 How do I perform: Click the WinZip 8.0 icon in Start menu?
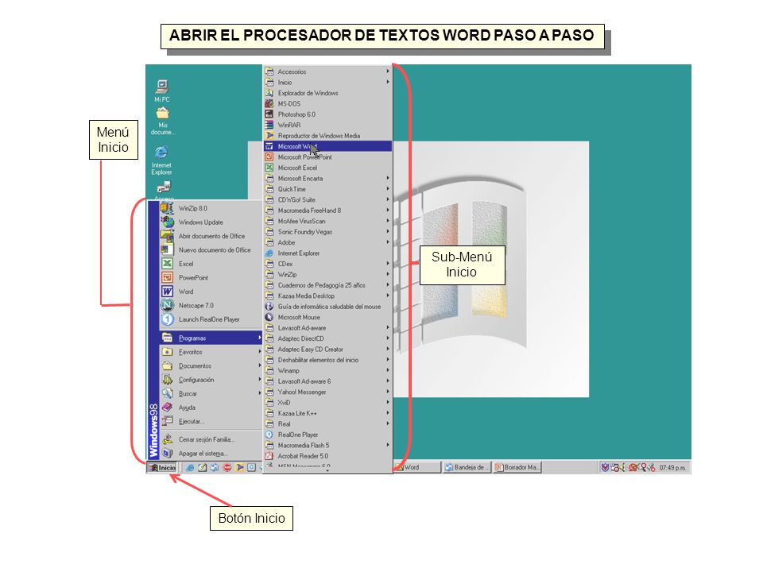pos(167,208)
